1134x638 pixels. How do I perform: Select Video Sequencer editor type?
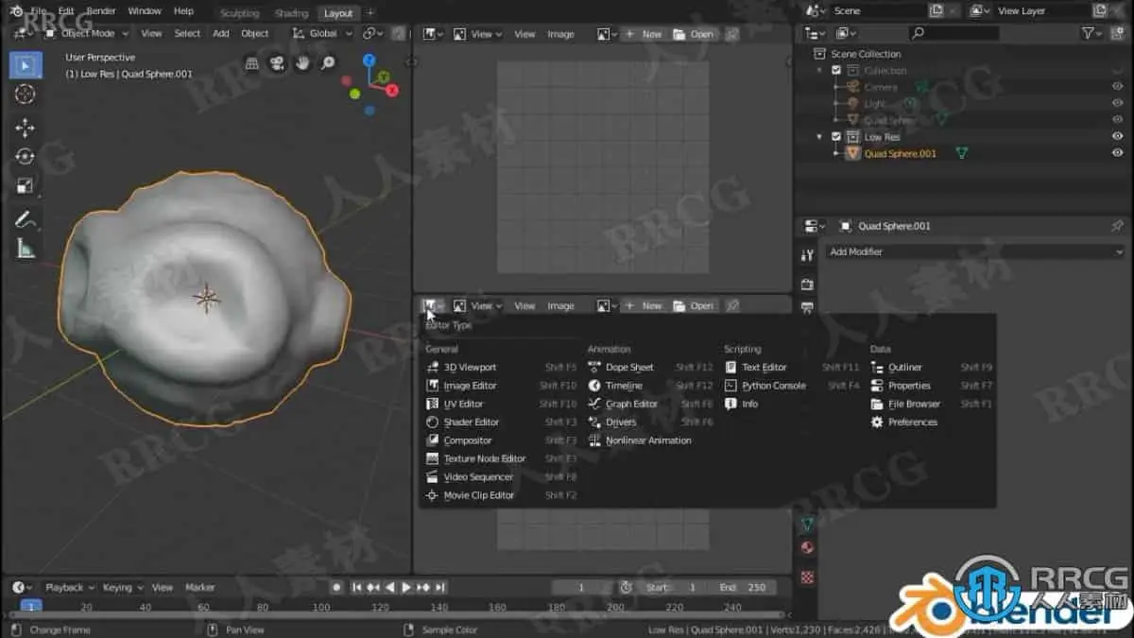(478, 476)
